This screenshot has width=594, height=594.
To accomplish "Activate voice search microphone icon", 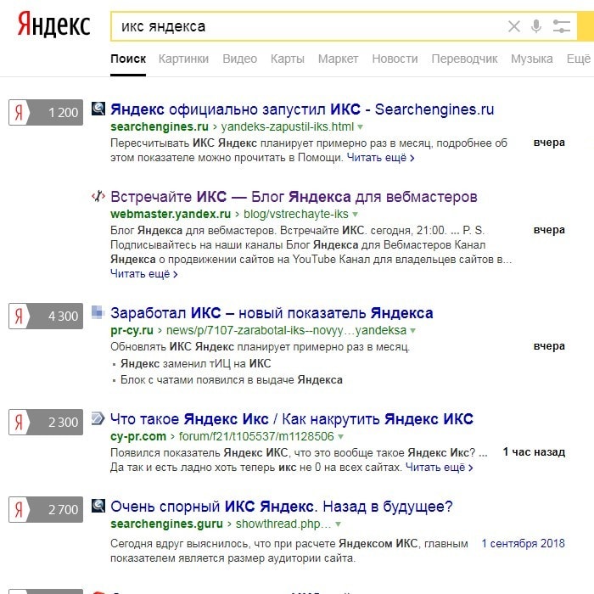I will point(536,26).
